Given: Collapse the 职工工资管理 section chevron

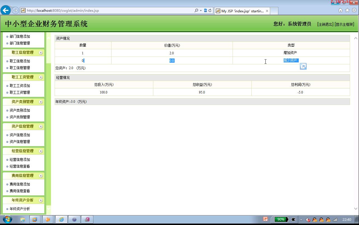Looking at the screenshot, I should pyautogui.click(x=41, y=77).
